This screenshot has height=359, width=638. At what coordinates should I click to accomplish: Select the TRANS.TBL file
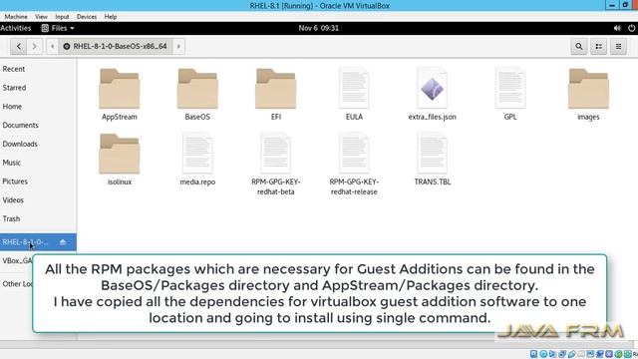pos(432,160)
